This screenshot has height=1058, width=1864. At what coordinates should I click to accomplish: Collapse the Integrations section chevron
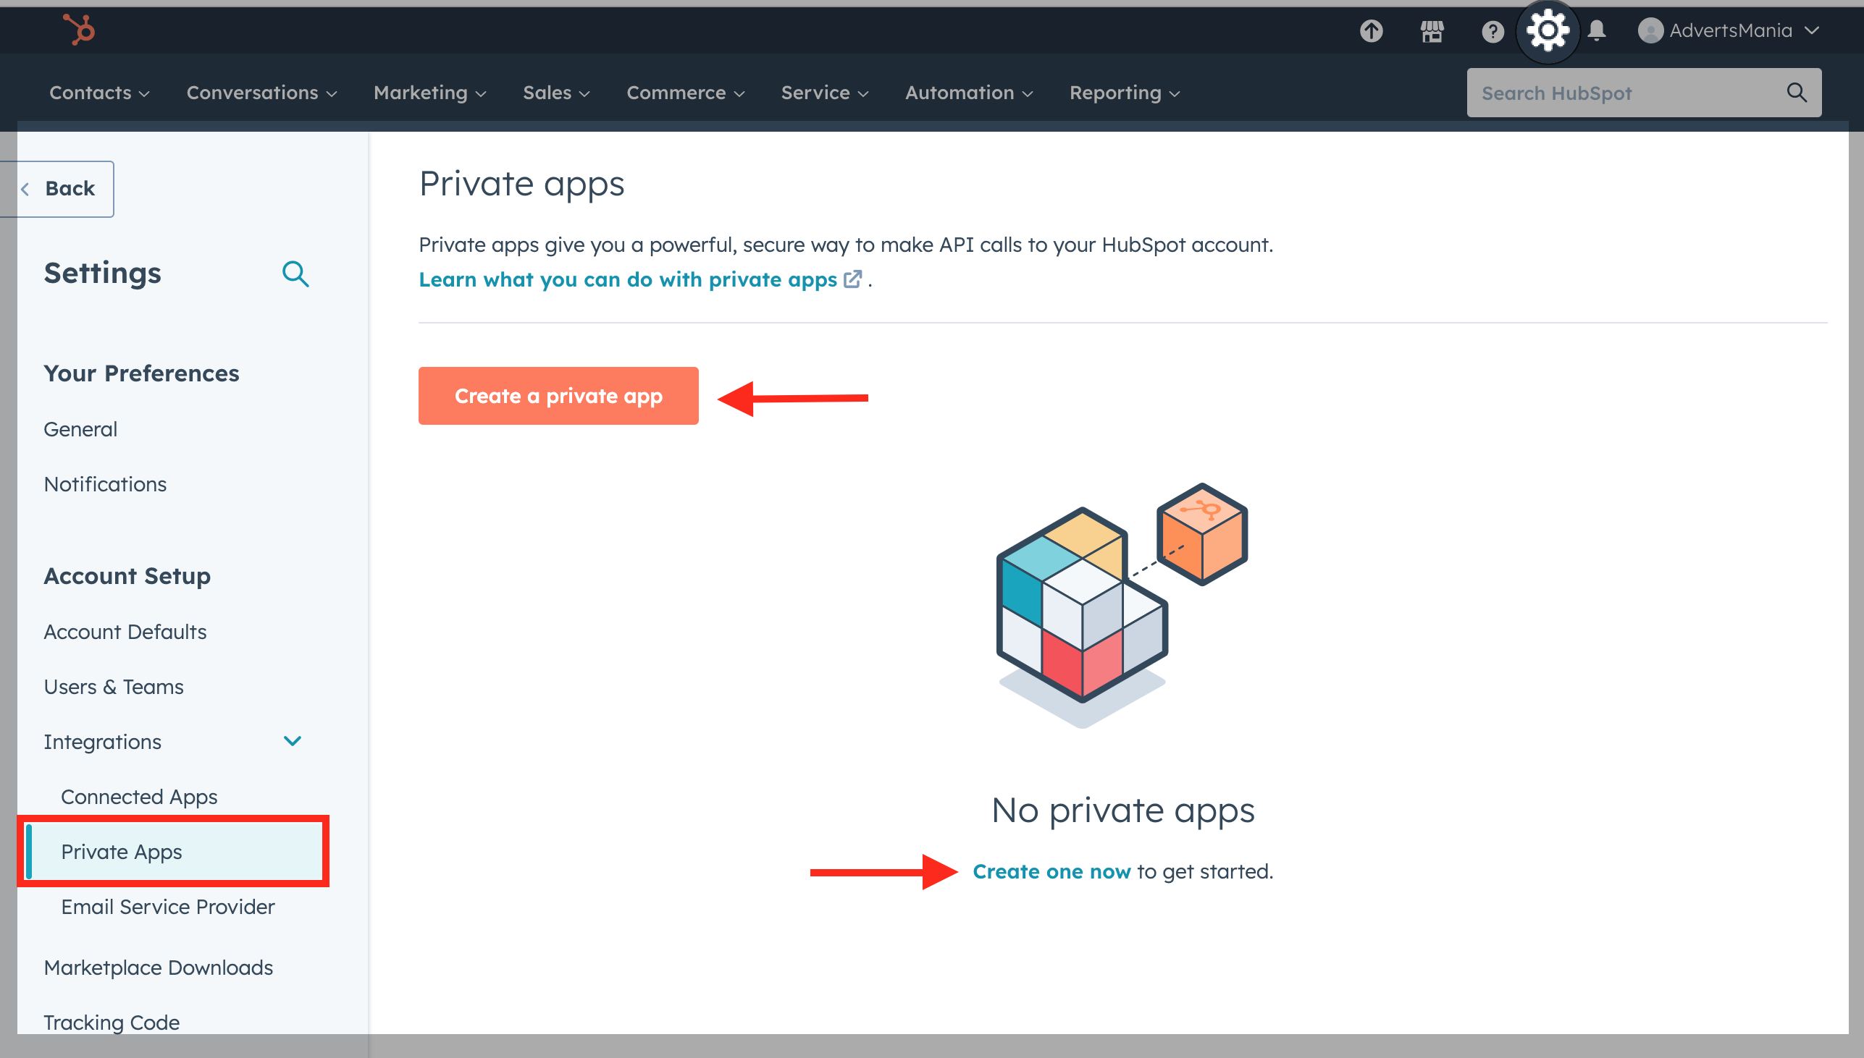click(x=293, y=741)
